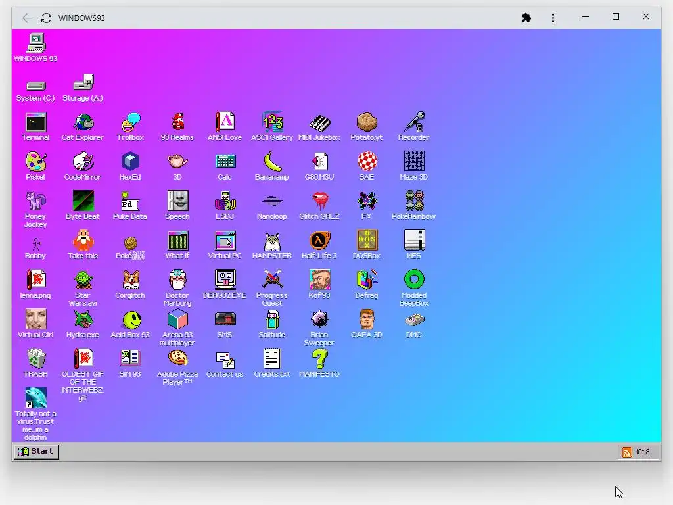Open the Terminal icon
The height and width of the screenshot is (505, 673).
pyautogui.click(x=36, y=123)
